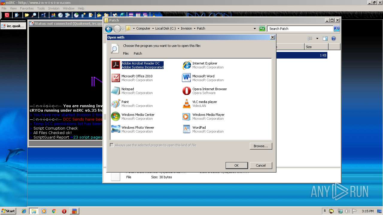This screenshot has width=383, height=215.
Task: Click the Forward arrow in Patch window
Action: [x=117, y=29]
